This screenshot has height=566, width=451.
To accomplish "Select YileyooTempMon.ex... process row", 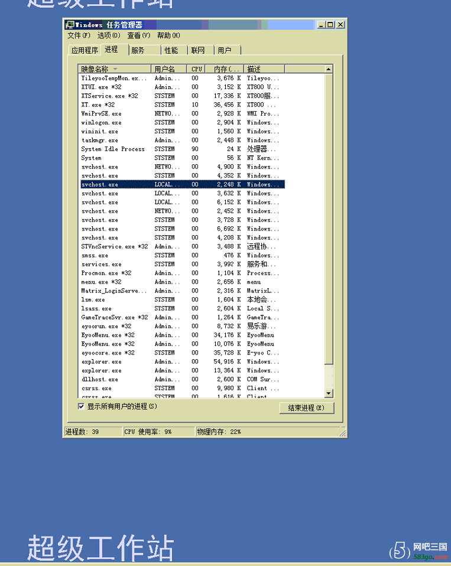I will click(x=182, y=79).
